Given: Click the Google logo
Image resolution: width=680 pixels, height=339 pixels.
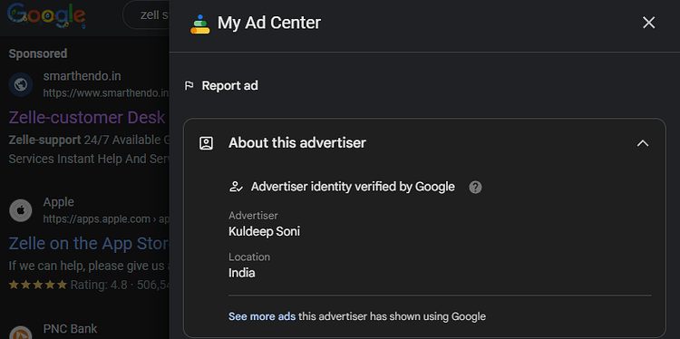Looking at the screenshot, I should click(46, 15).
